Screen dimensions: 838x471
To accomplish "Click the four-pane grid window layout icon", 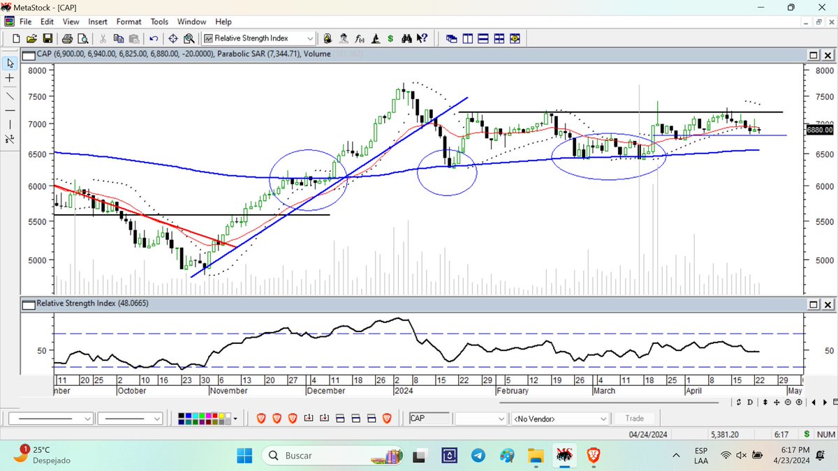I will coord(499,38).
